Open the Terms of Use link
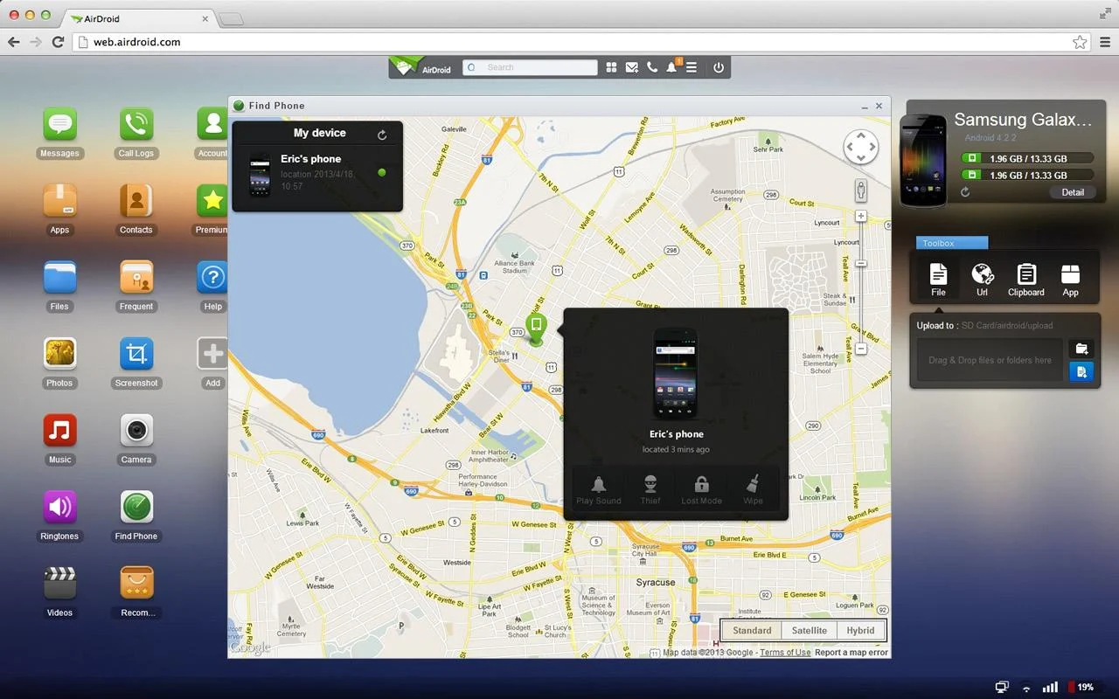 coord(785,653)
